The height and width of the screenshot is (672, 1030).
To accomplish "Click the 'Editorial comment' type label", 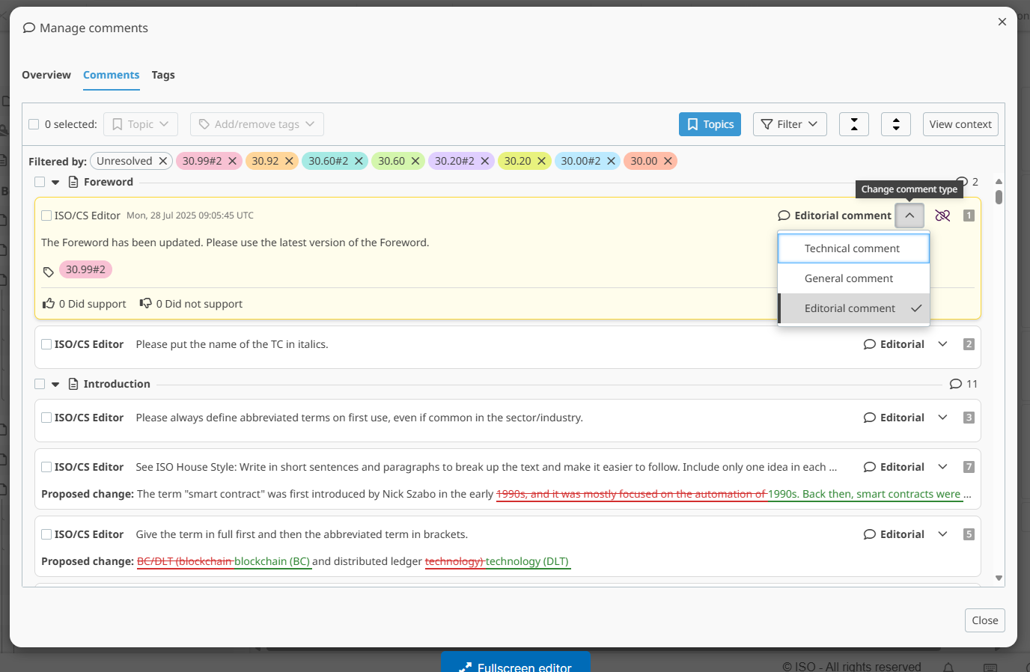I will coord(843,216).
